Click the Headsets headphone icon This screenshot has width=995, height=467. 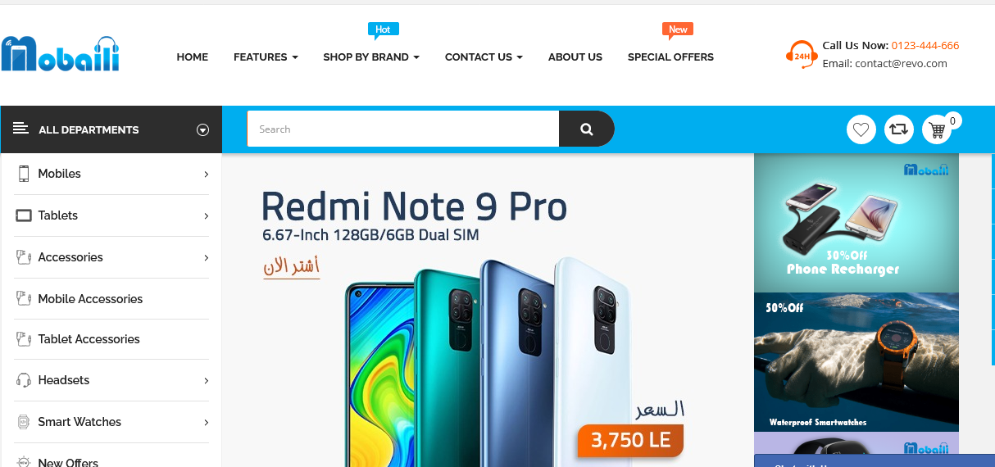[23, 380]
